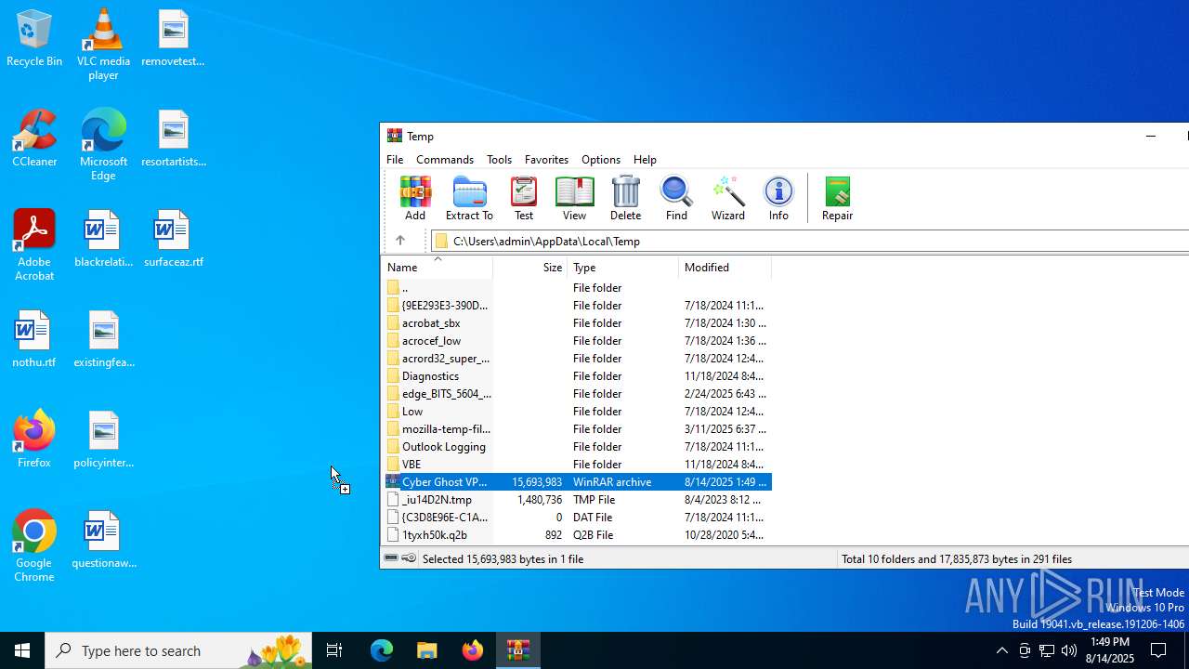Select the parent folder '..' row
Viewport: 1189px width, 669px height.
coord(578,288)
